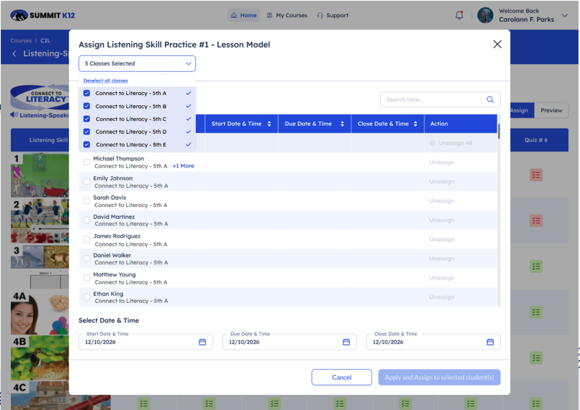Click Unassign for Sarah Davis
Viewport: 580px width, 410px height.
[x=441, y=201]
